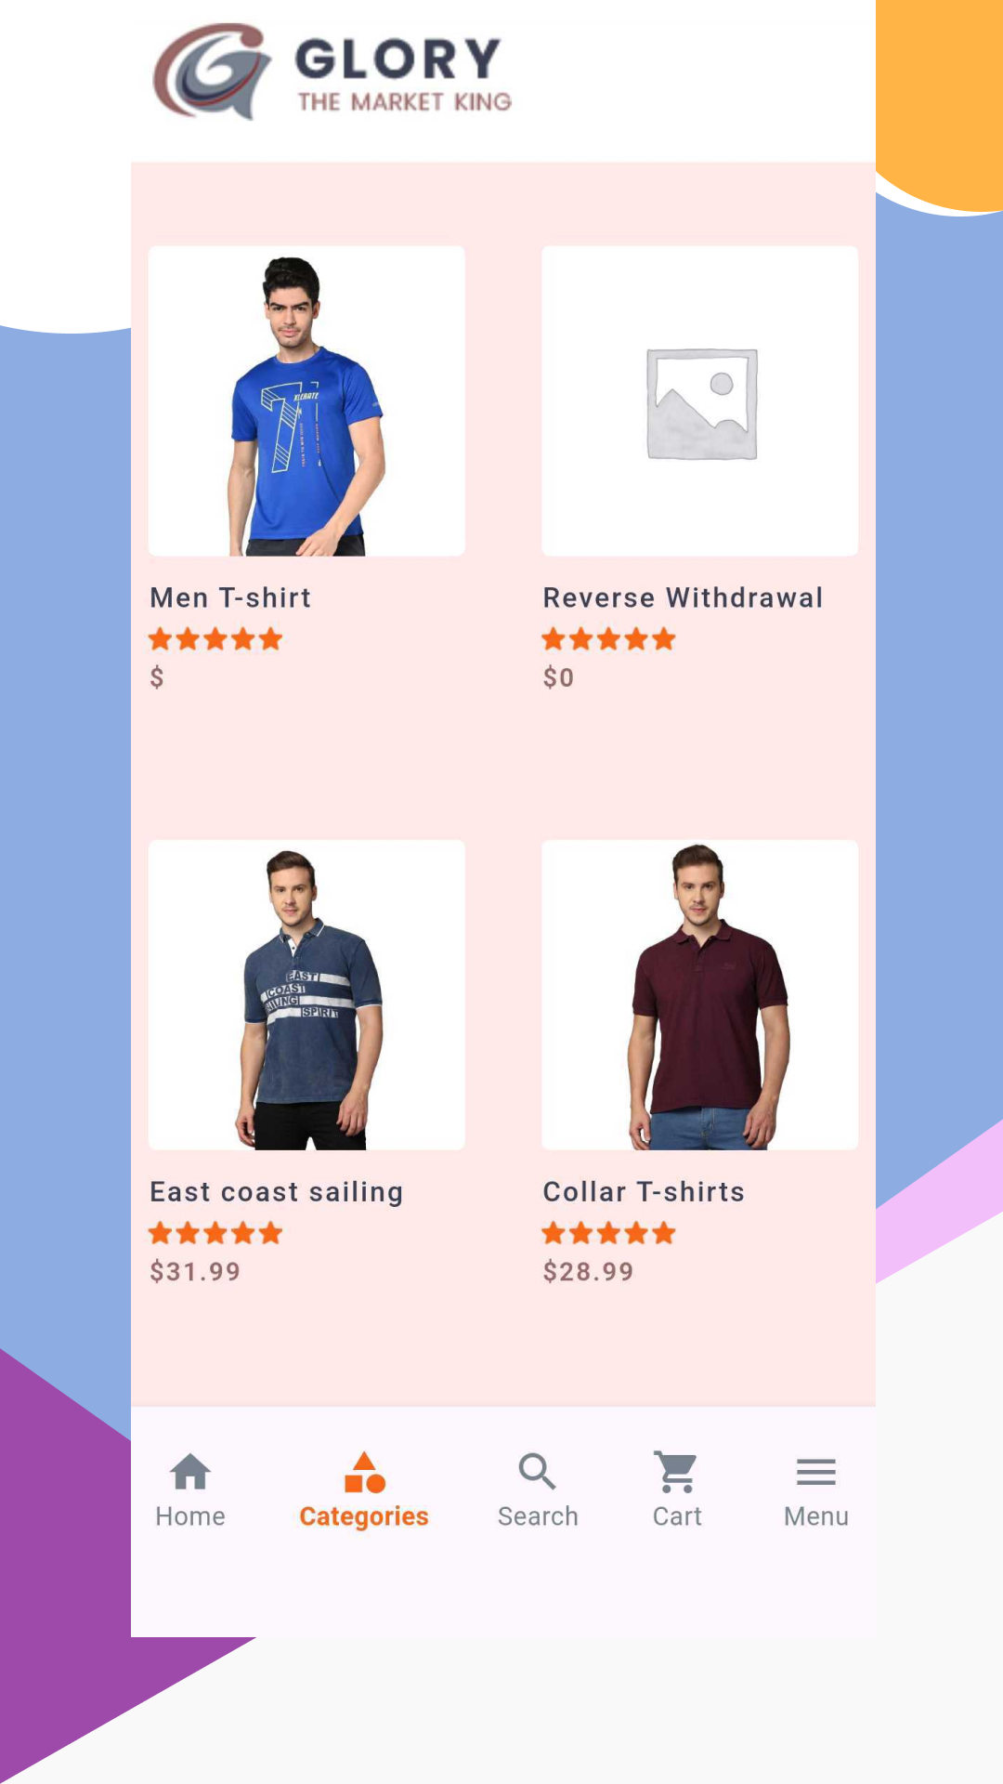
Task: Select the Categories shapes icon
Action: [x=364, y=1472]
